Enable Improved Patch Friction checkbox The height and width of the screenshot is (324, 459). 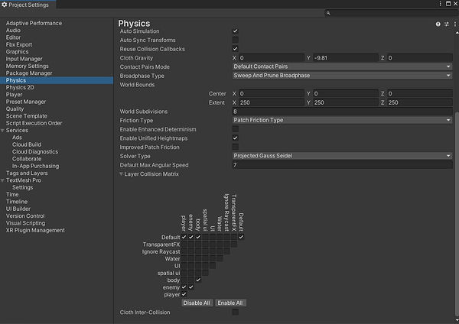[x=235, y=147]
